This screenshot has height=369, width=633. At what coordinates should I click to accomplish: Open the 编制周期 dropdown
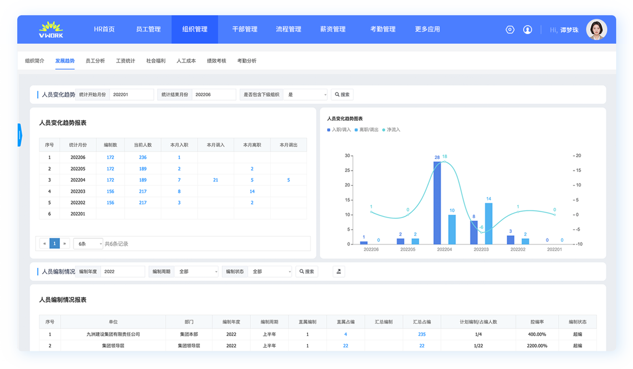[197, 272]
